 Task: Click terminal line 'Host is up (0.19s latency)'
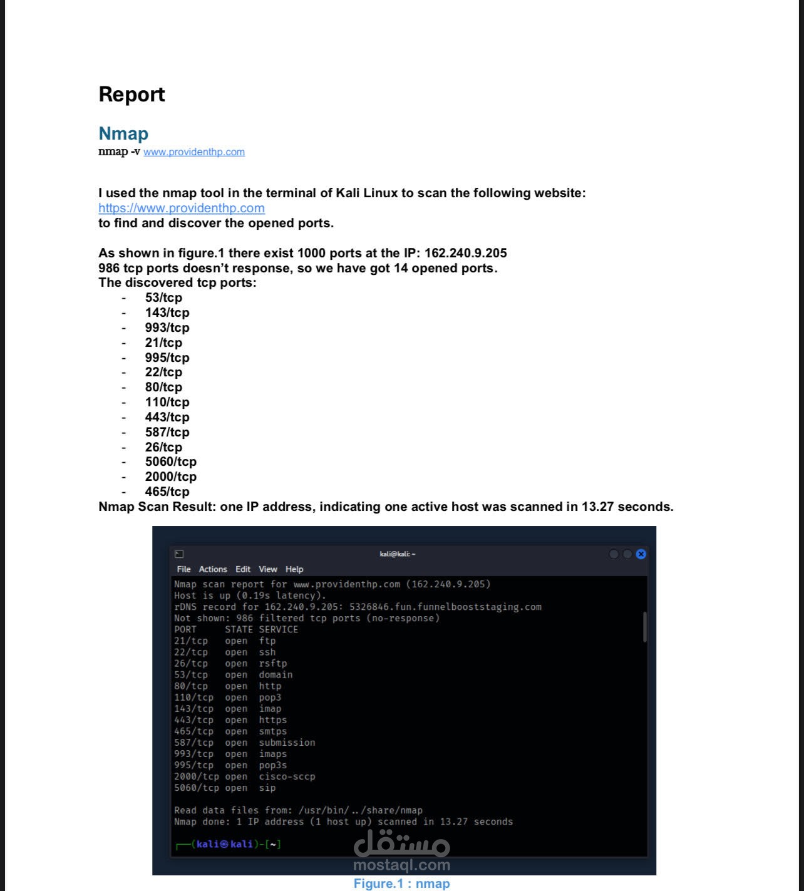[x=250, y=595]
